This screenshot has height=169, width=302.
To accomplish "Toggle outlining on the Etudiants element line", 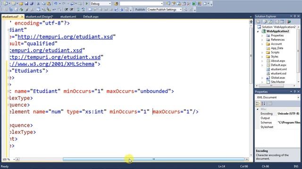I will point(8,71).
